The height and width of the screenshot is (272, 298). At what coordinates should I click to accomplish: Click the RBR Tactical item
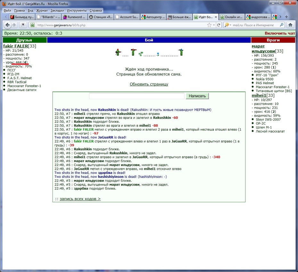(17, 82)
